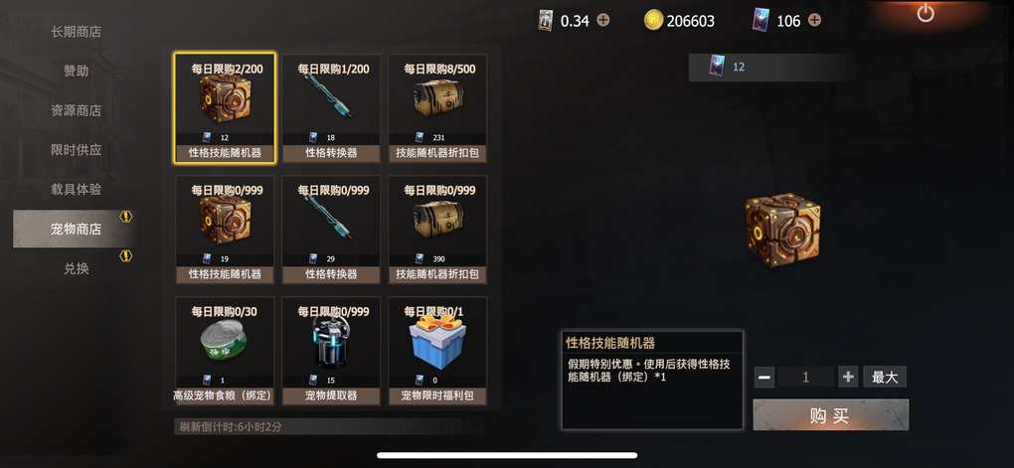Click the power icon at top right
The height and width of the screenshot is (468, 1014).
pos(926,13)
